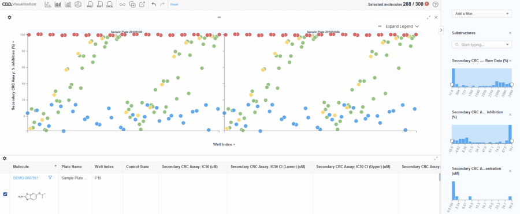
Task: Remove the concentration (uM) filter
Action: 510,171
